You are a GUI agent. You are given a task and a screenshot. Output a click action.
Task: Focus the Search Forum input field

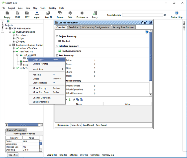pos(143,15)
